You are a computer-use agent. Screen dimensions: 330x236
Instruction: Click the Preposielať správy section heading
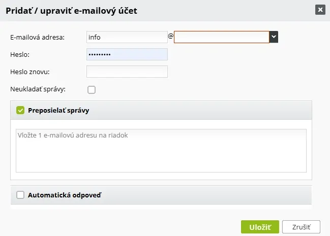pos(58,111)
